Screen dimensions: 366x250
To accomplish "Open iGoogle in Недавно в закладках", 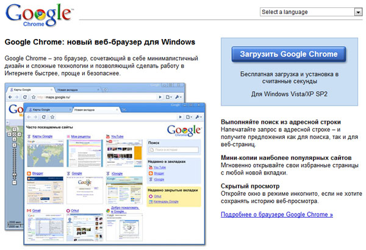I will [159, 179].
